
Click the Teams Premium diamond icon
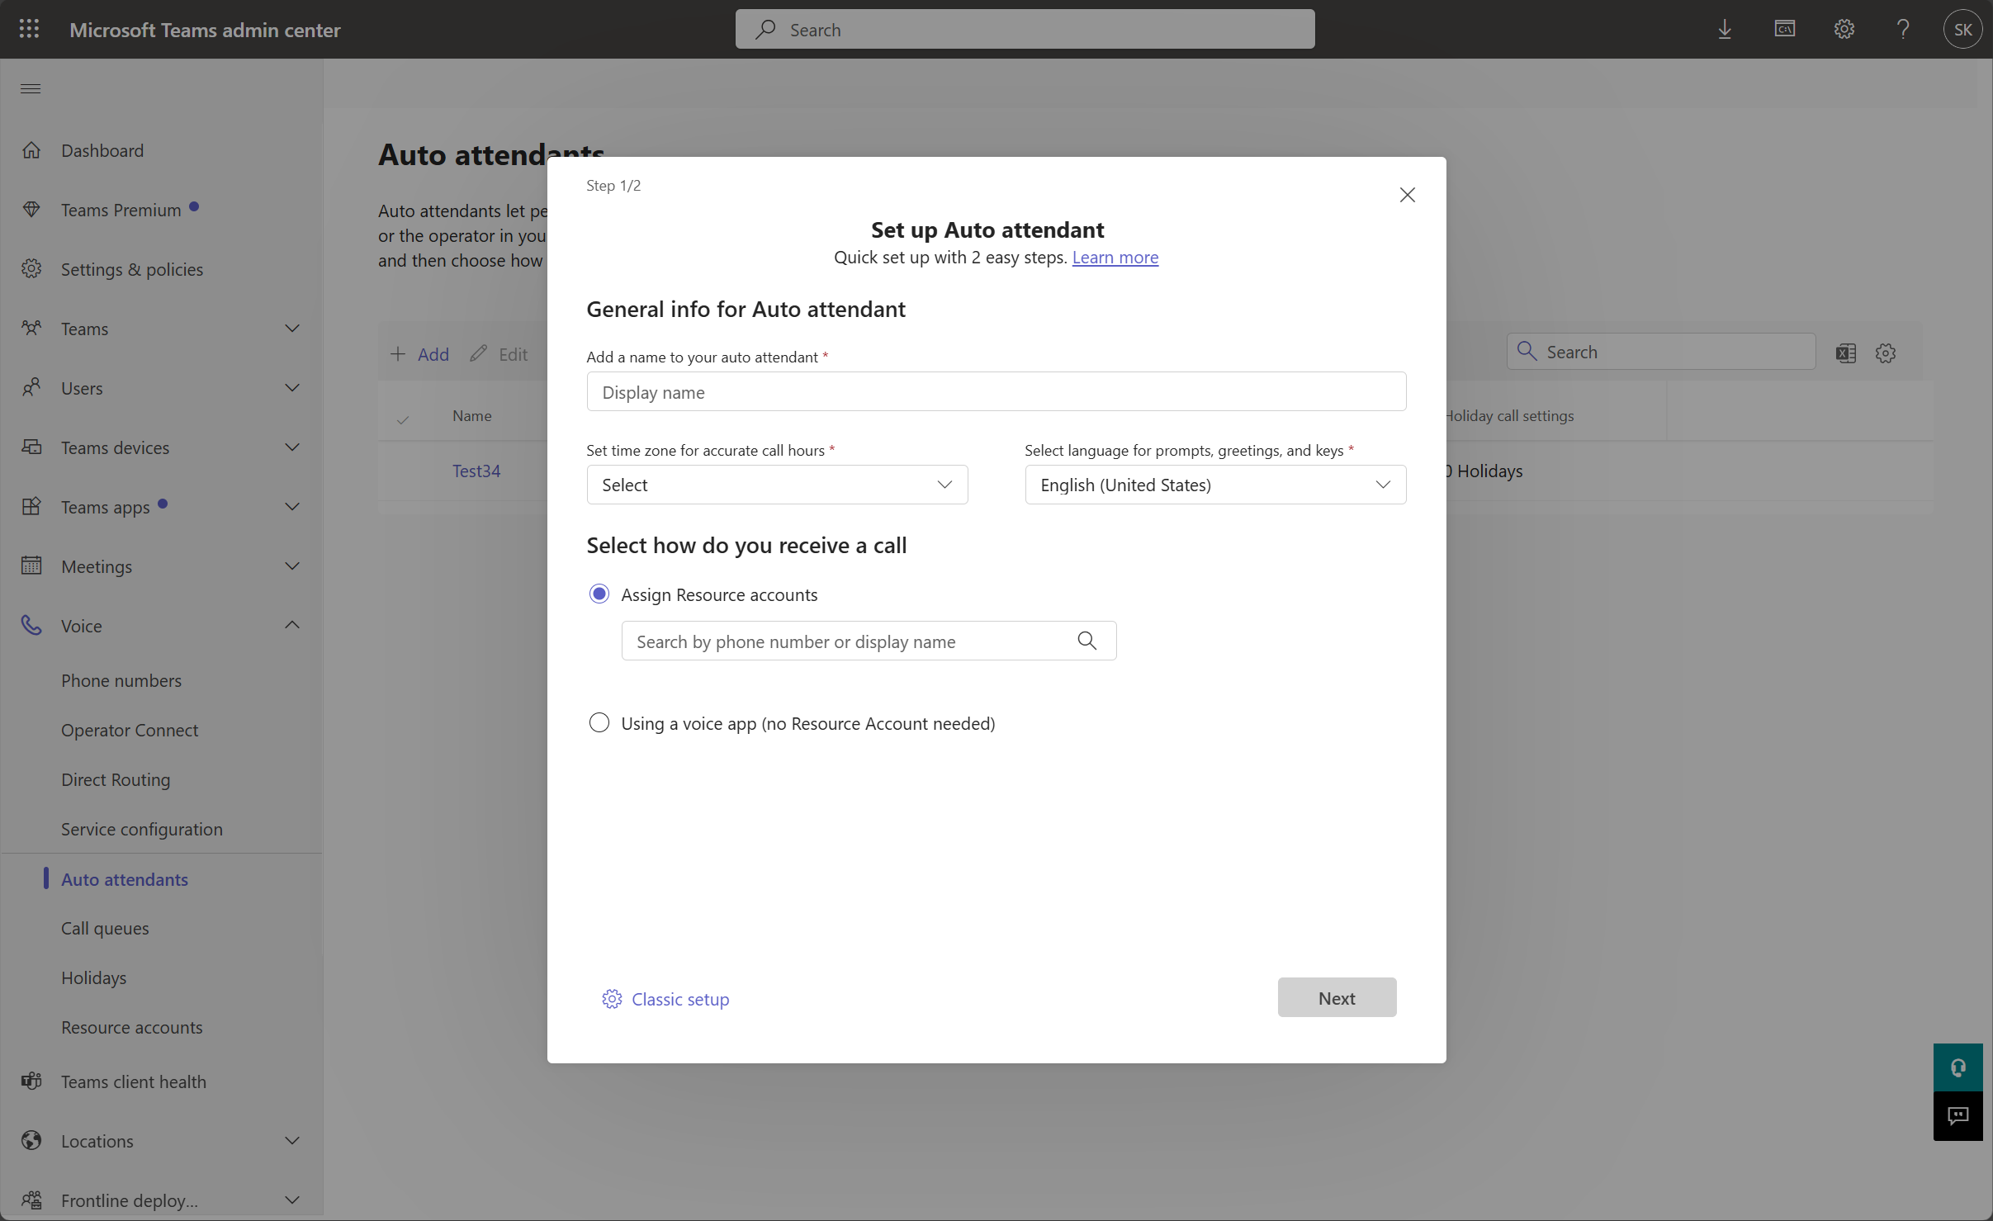[31, 210]
